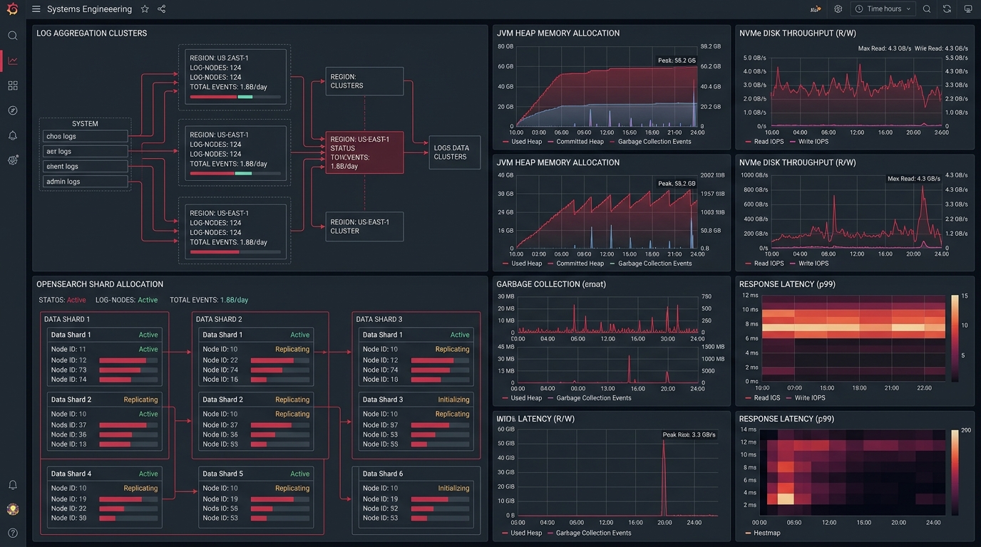Toggle the Read IOS legend series
Image resolution: width=981 pixels, height=547 pixels.
[762, 398]
